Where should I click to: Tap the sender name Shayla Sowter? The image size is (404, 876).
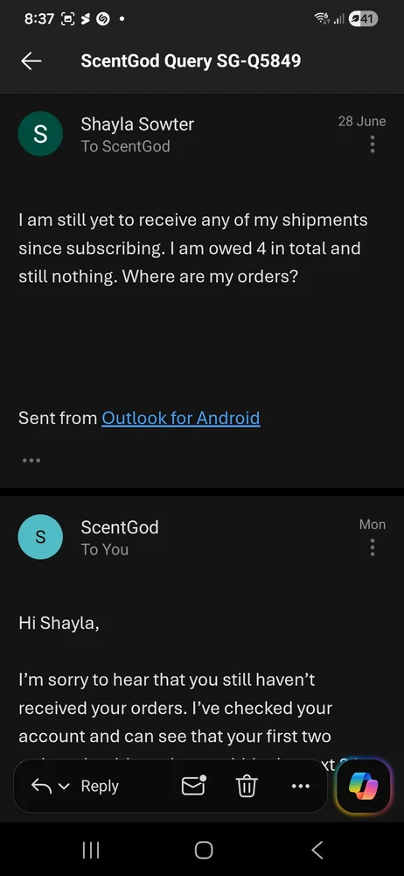tap(137, 124)
